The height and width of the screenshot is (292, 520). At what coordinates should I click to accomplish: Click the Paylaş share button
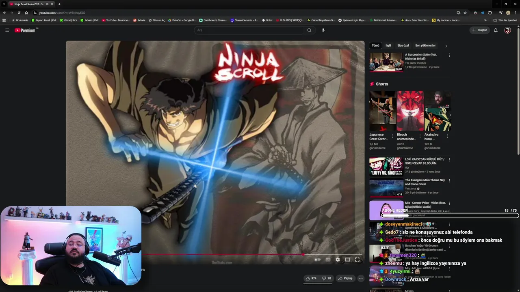coord(345,278)
